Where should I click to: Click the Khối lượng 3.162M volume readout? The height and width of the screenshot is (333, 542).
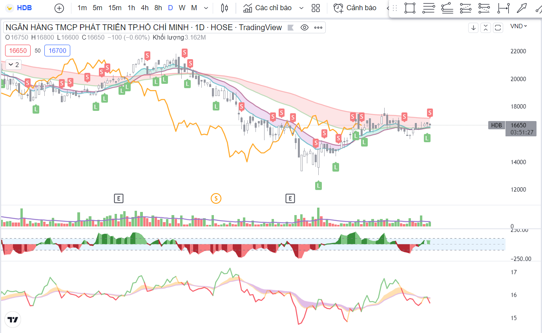[179, 38]
